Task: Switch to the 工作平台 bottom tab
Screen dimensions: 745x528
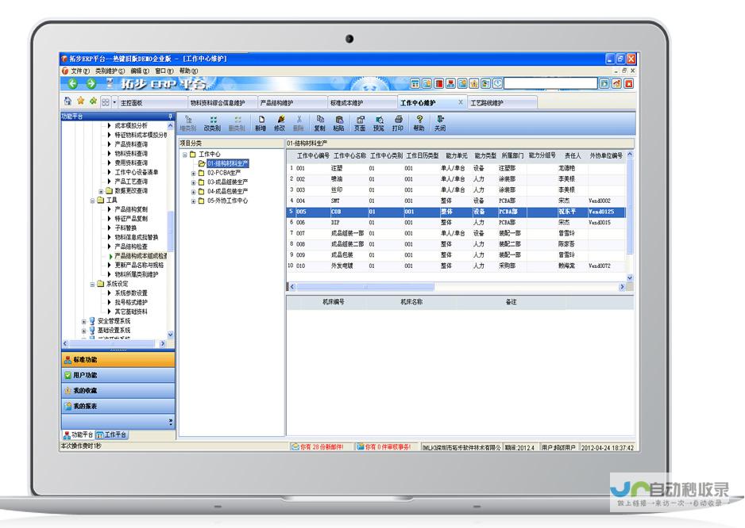Action: tap(112, 434)
